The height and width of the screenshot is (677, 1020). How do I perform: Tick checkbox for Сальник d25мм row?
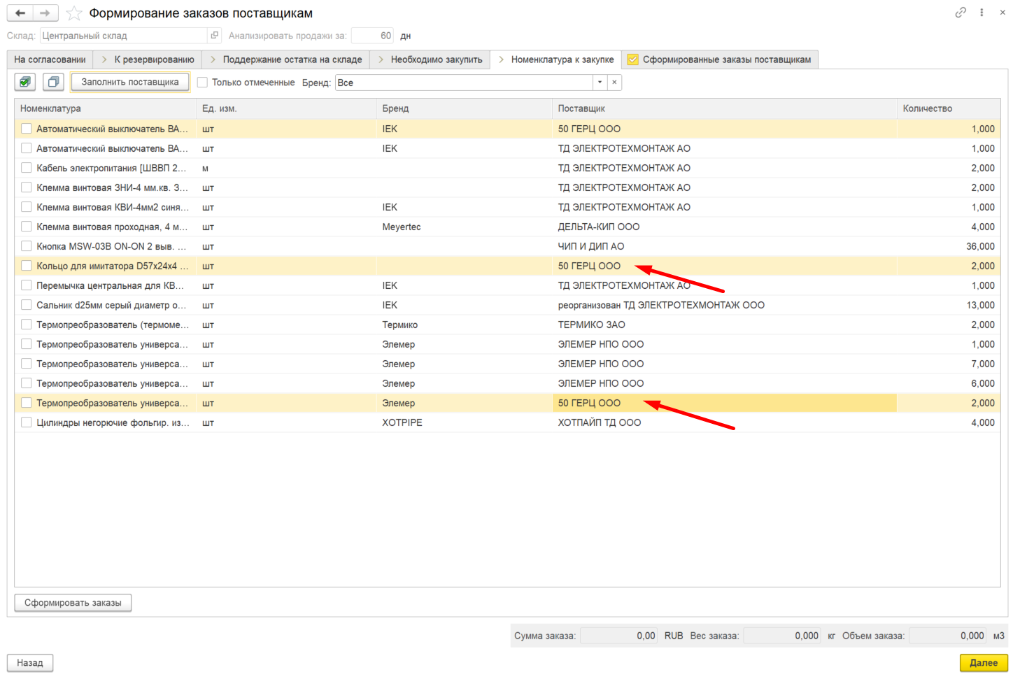coord(26,305)
